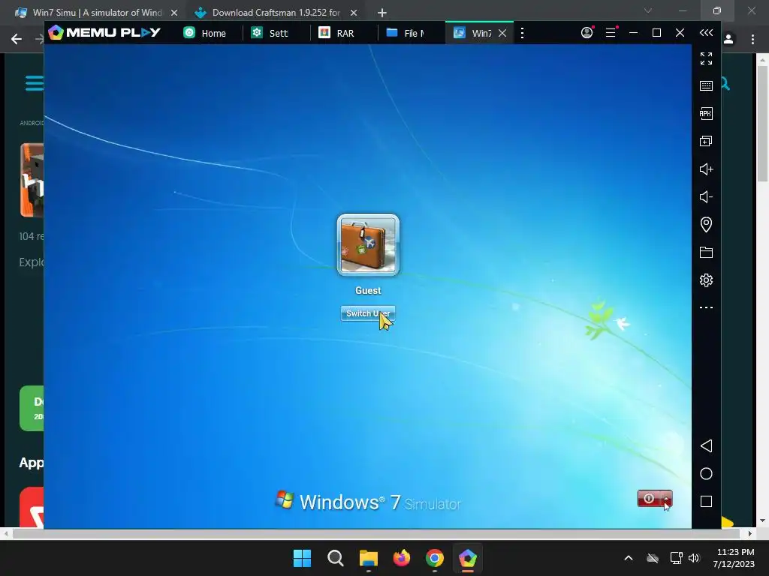Click the APK install icon
This screenshot has height=576, width=769.
[x=706, y=114]
